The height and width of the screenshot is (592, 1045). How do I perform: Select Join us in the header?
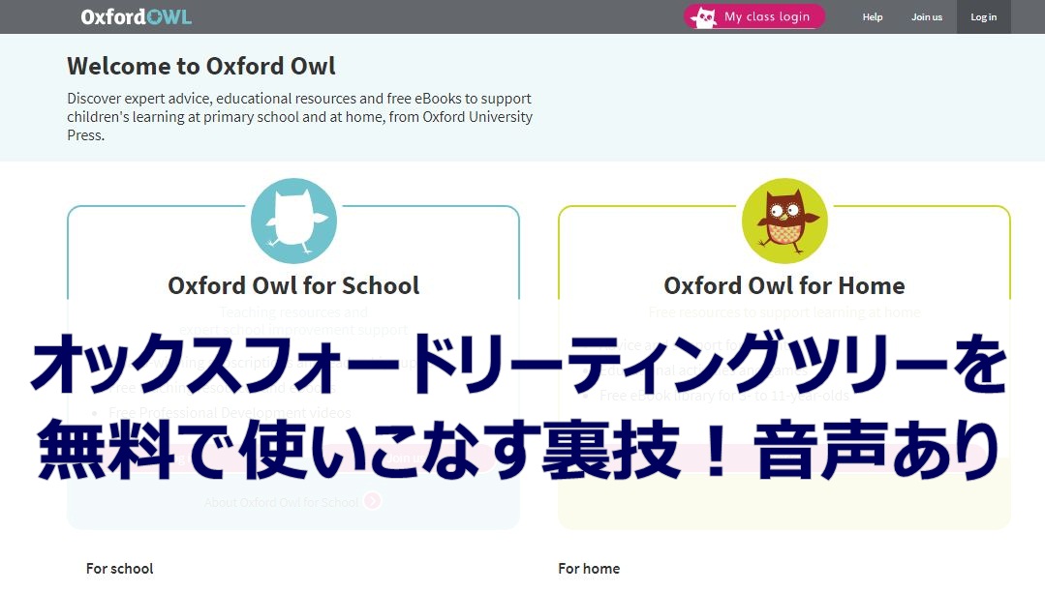coord(927,16)
